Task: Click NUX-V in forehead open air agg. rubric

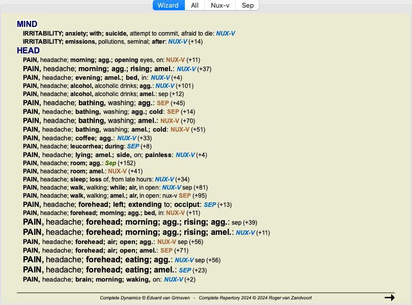Action: point(167,242)
